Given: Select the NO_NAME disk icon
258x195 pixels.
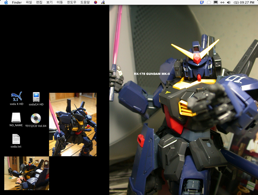Looking at the screenshot, I should (x=16, y=117).
